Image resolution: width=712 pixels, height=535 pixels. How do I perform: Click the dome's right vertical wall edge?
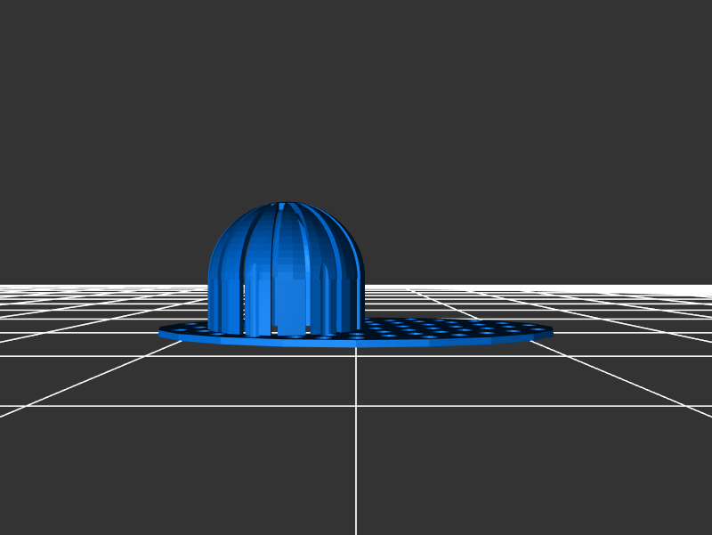tap(360, 303)
